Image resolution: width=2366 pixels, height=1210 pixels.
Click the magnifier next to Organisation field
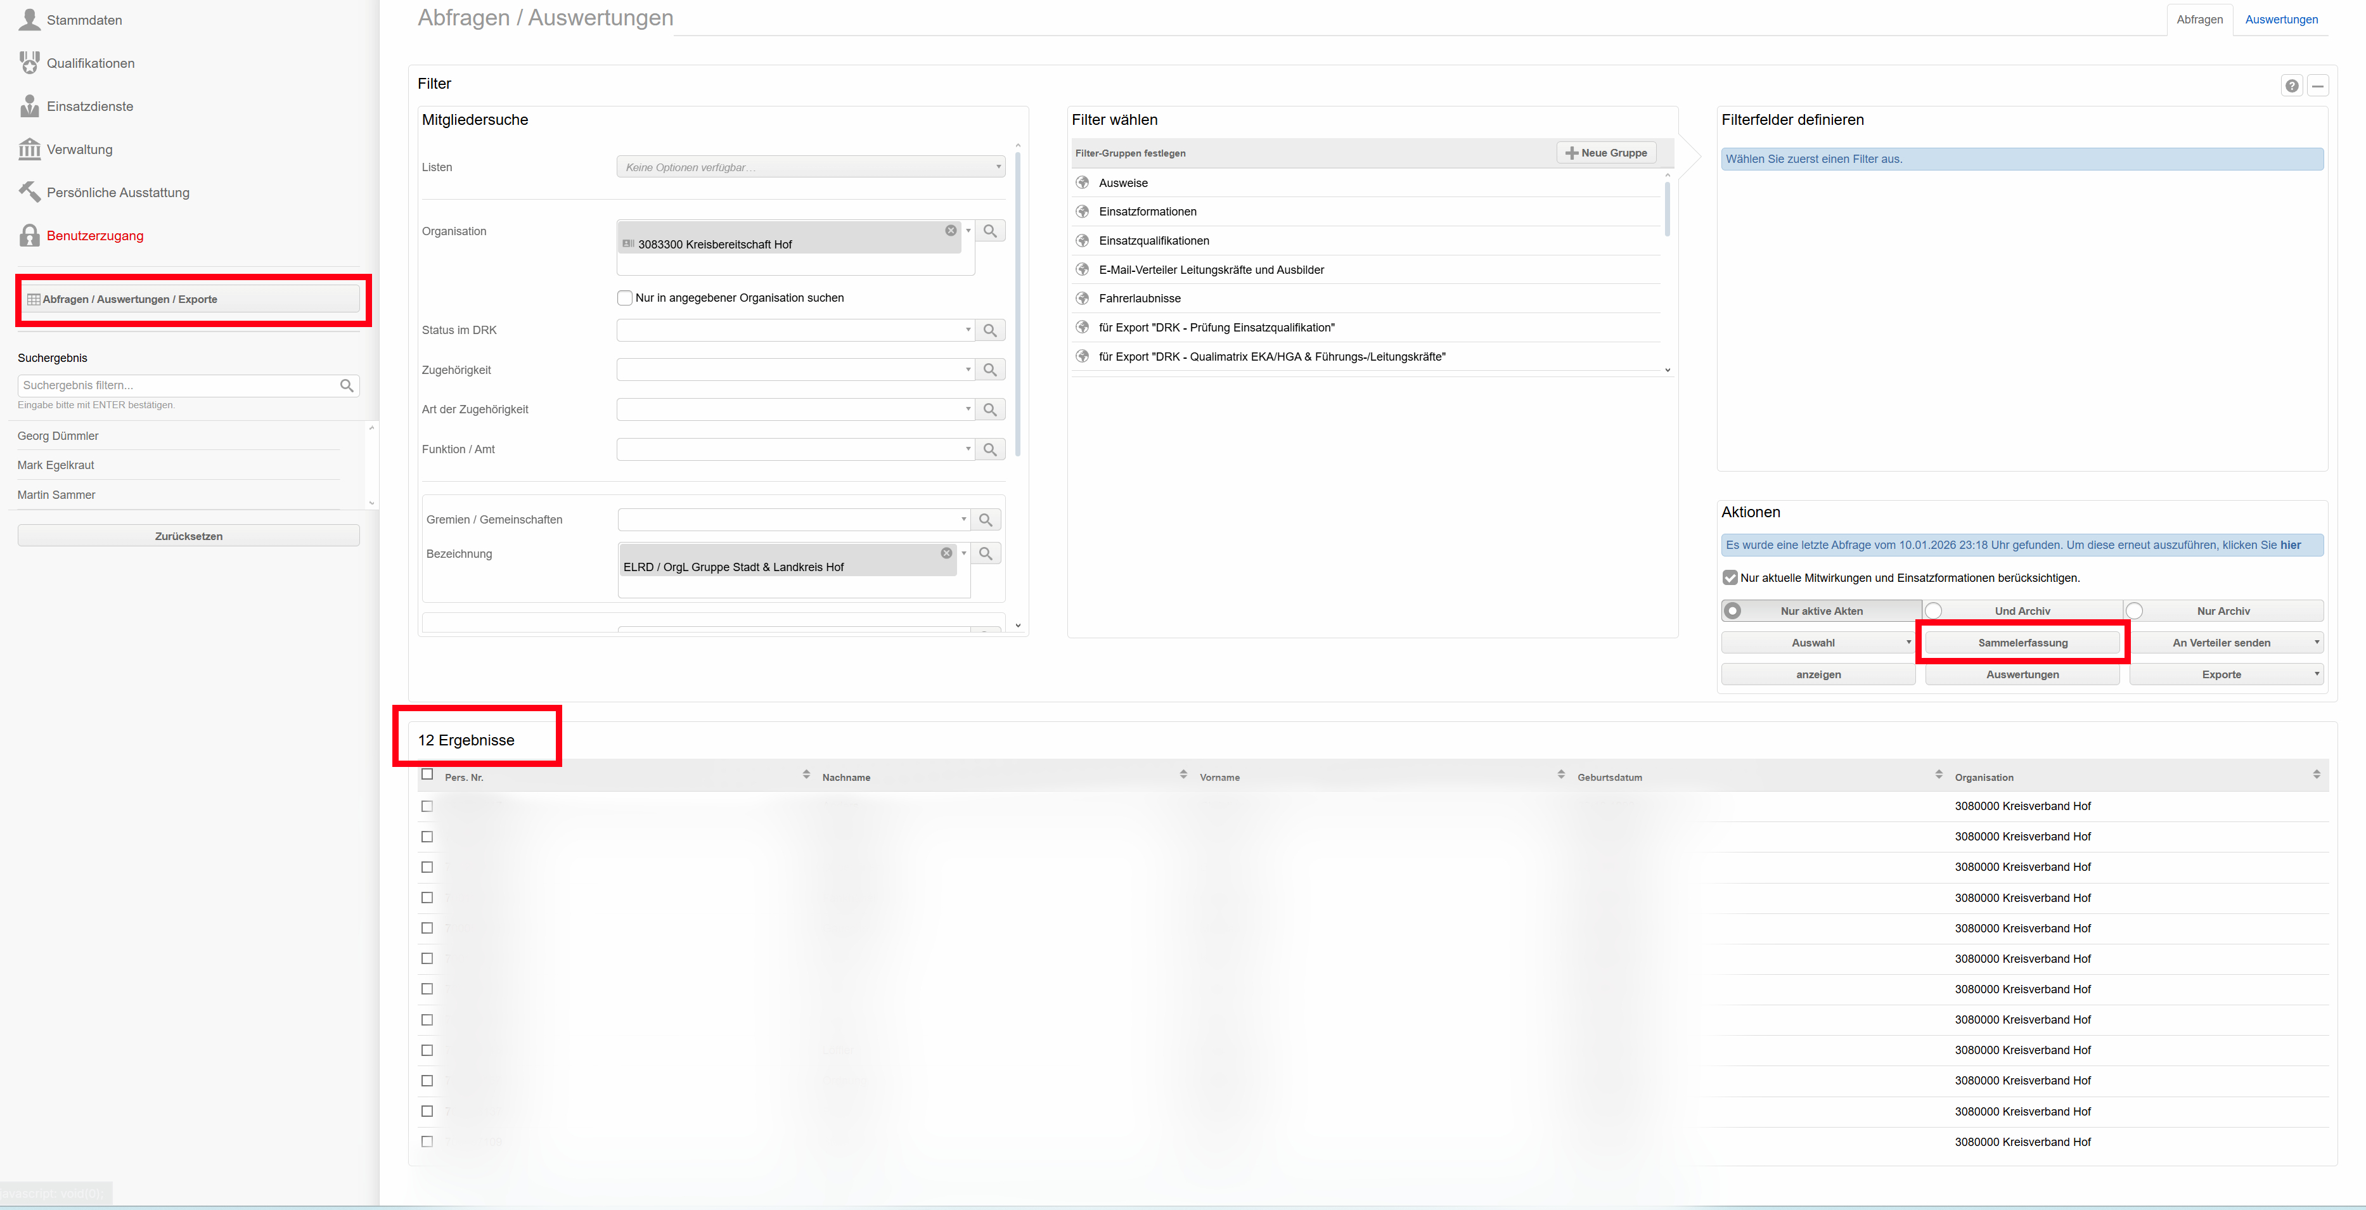990,231
